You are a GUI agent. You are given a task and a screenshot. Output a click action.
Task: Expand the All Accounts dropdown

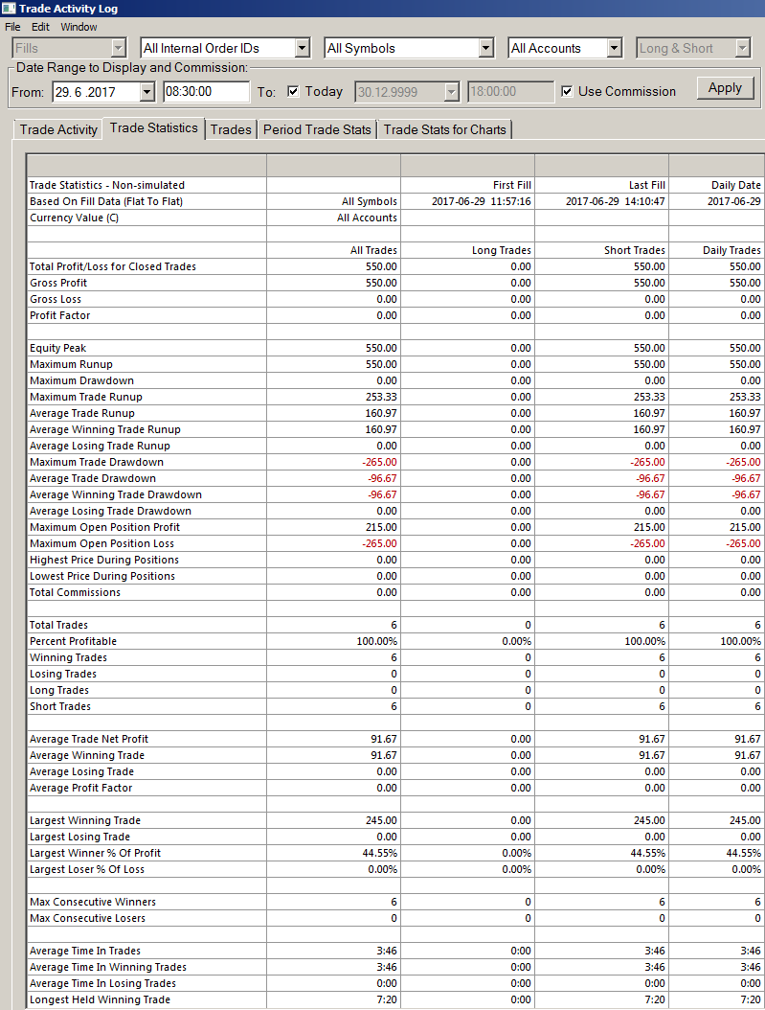(615, 48)
